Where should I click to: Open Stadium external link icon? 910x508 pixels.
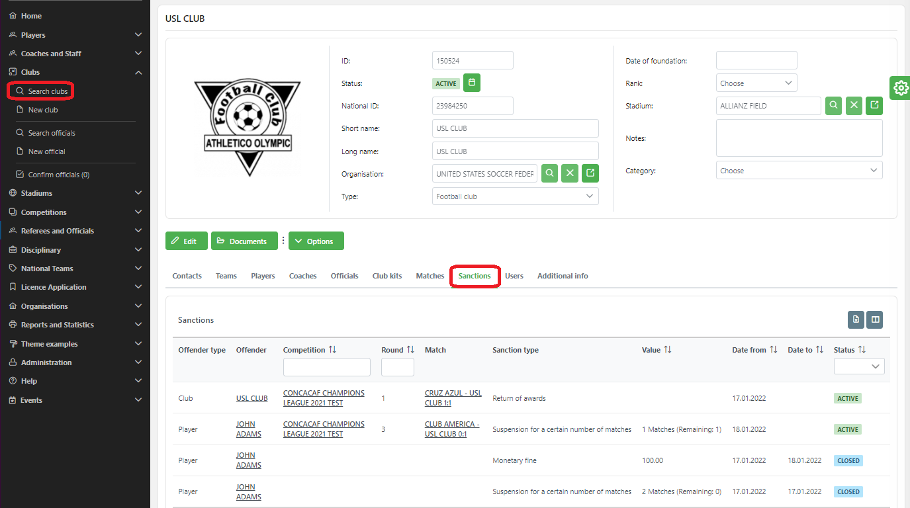coord(874,106)
